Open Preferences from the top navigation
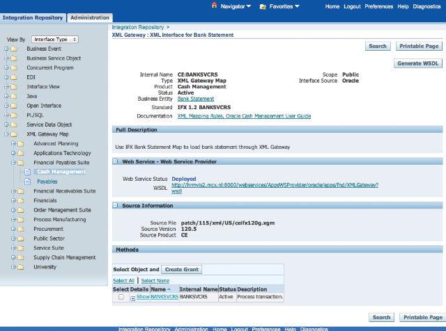 coord(379,6)
